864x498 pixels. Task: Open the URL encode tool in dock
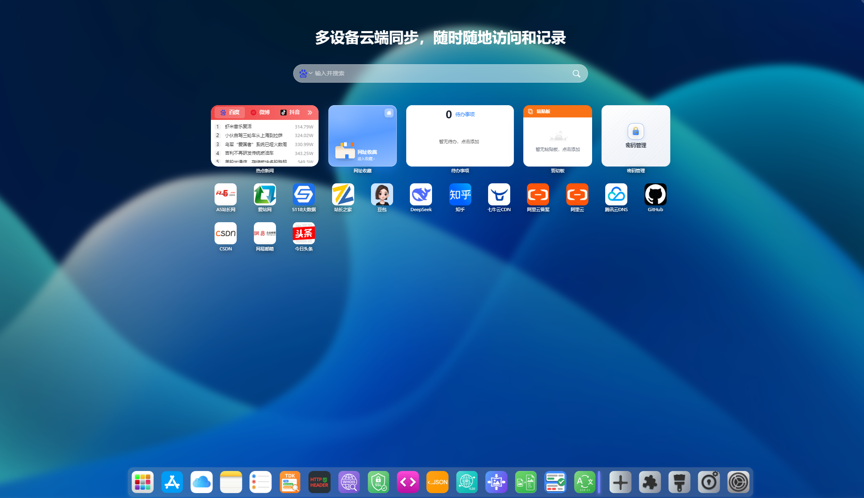[467, 482]
